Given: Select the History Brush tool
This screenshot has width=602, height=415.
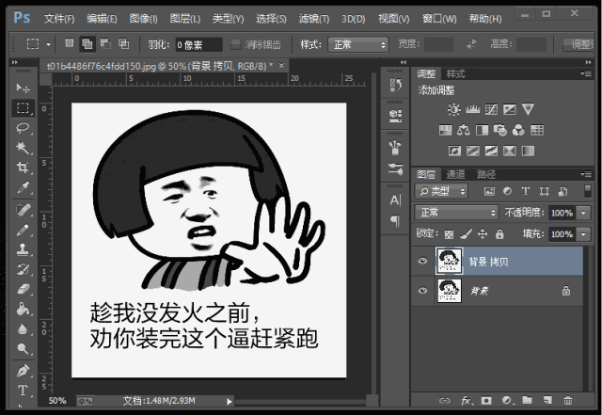Looking at the screenshot, I should 23,269.
